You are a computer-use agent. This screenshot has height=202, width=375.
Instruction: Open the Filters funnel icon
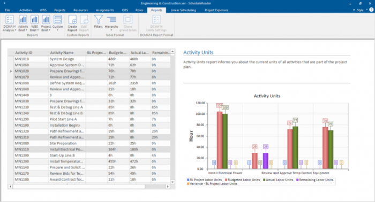click(x=98, y=21)
